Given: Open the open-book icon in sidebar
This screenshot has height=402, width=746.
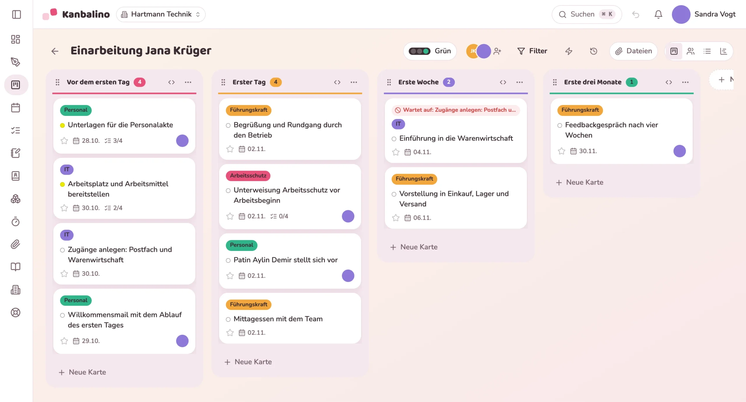Looking at the screenshot, I should 15,267.
